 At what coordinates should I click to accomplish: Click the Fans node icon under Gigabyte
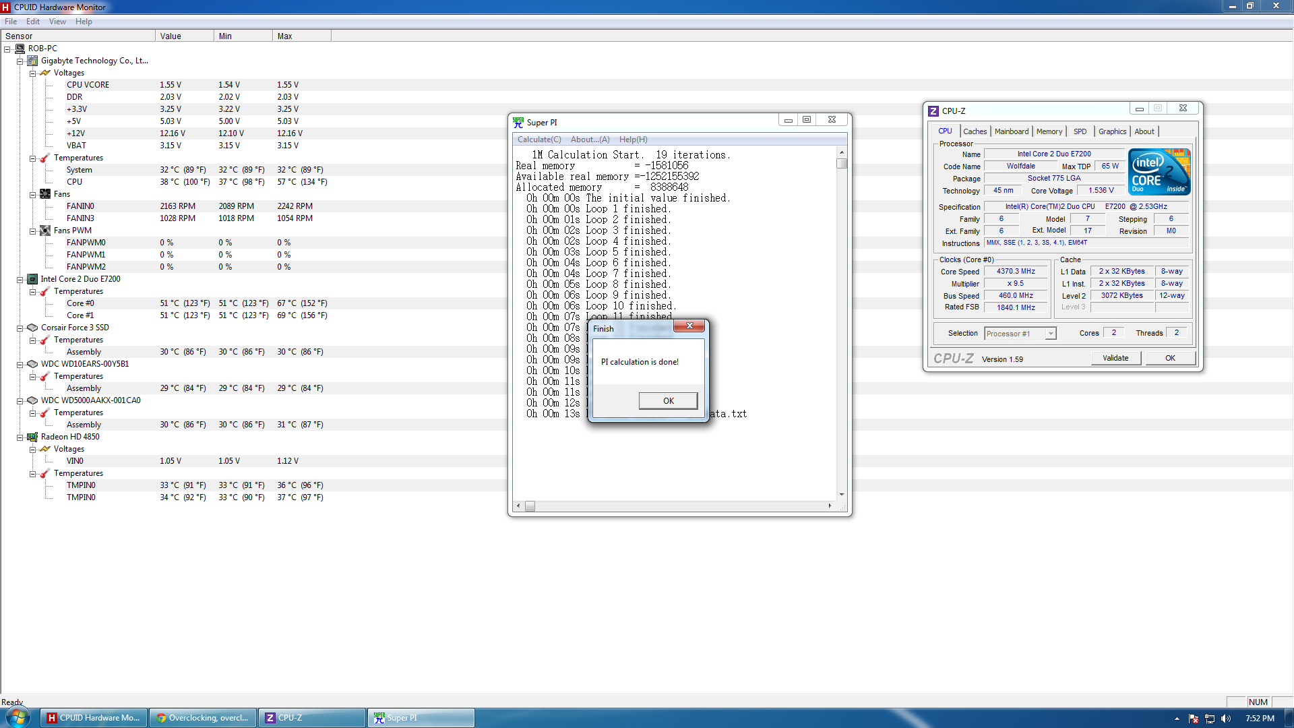click(45, 194)
